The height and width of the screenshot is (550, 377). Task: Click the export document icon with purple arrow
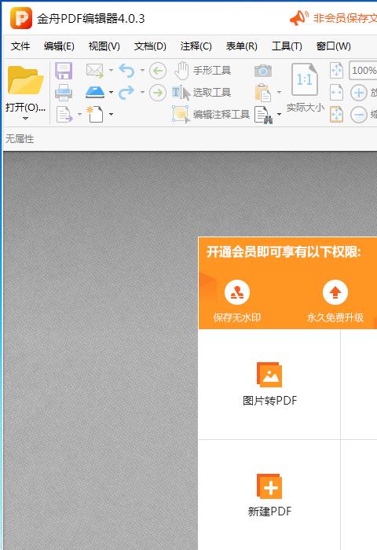pos(64,115)
